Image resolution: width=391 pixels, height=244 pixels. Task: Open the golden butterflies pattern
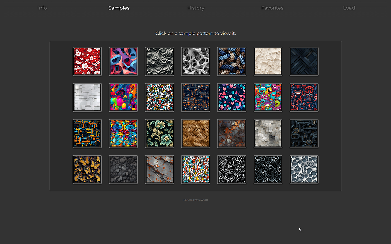(87, 169)
